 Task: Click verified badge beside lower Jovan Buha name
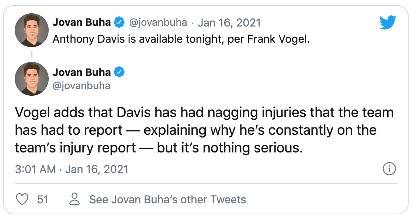point(119,72)
